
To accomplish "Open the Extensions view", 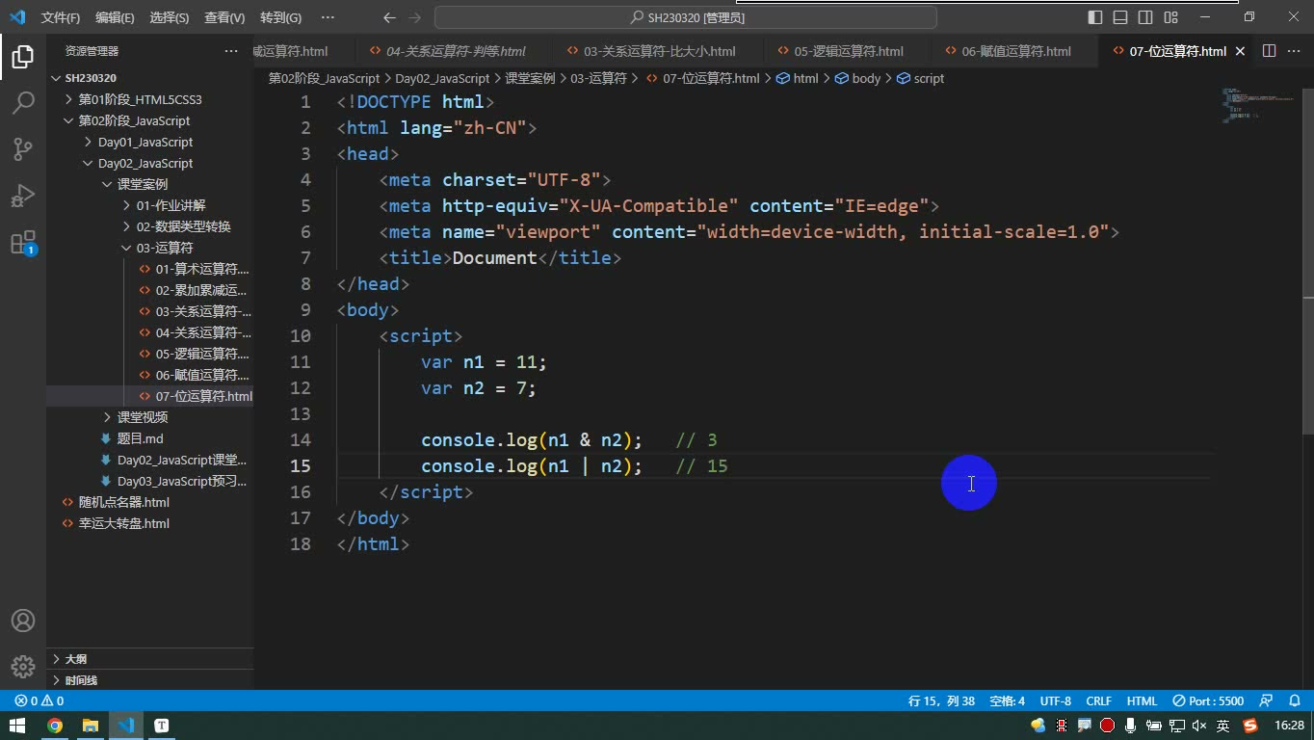I will click(22, 242).
